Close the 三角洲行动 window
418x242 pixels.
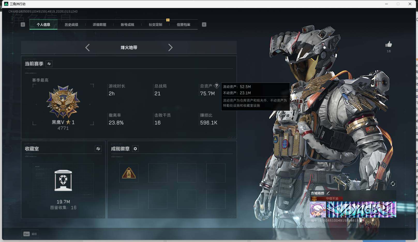coord(410,4)
